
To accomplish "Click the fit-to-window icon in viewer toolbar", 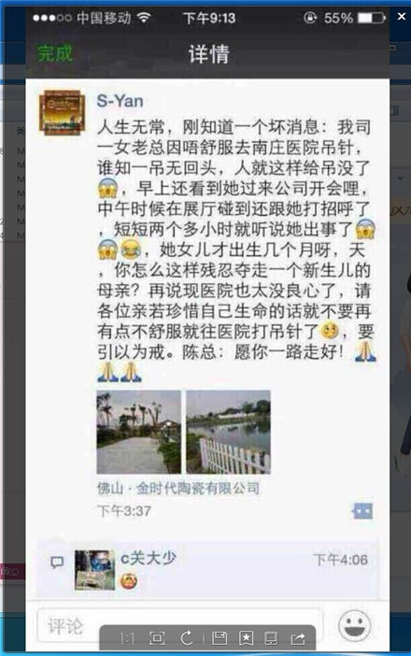I will click(x=157, y=638).
